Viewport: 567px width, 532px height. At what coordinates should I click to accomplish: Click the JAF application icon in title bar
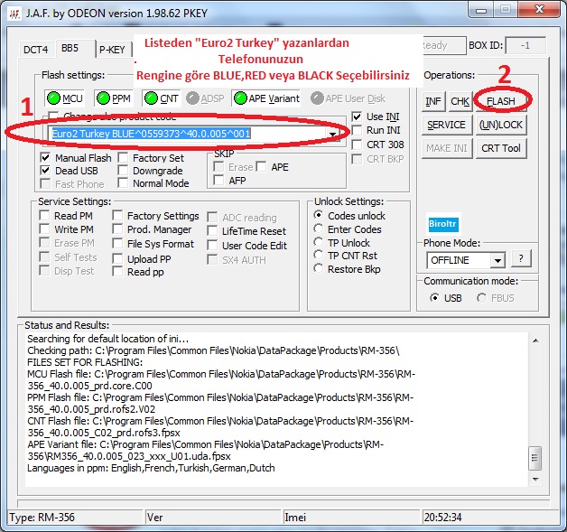coord(14,14)
